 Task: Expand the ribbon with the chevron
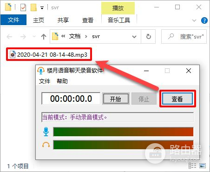[x=194, y=20]
